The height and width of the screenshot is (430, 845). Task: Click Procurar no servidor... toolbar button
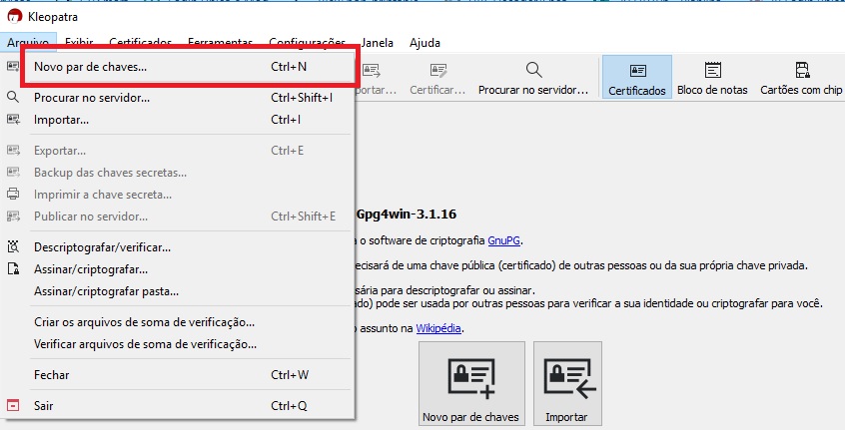pyautogui.click(x=533, y=78)
